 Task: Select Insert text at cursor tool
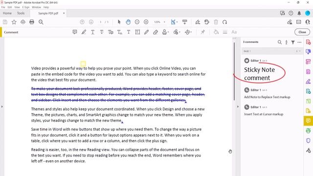pos(119,32)
